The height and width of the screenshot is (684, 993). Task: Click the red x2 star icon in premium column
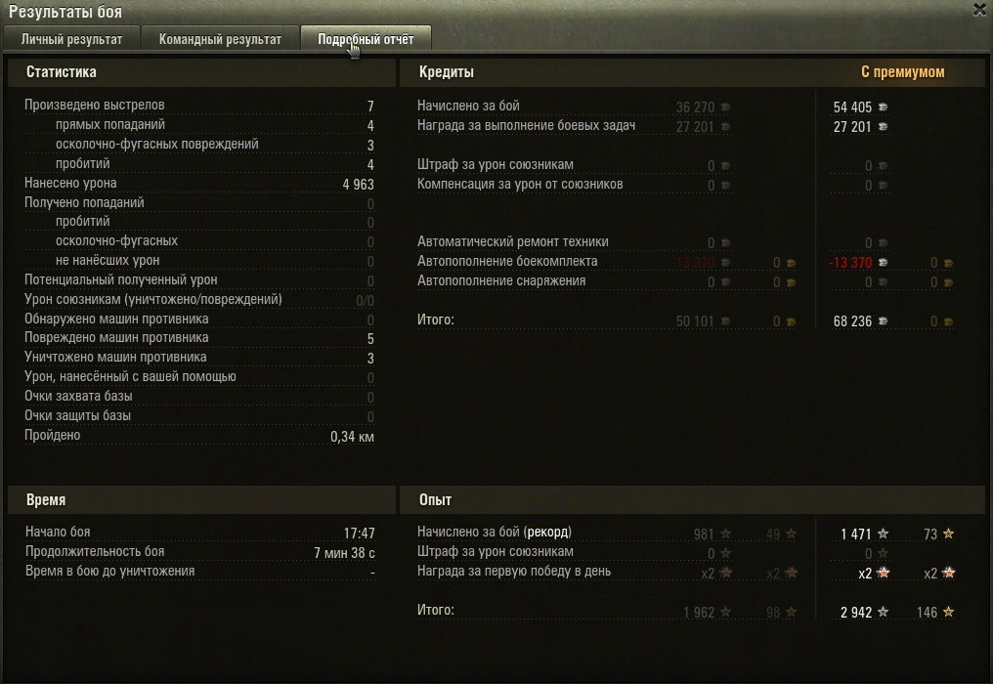(884, 574)
